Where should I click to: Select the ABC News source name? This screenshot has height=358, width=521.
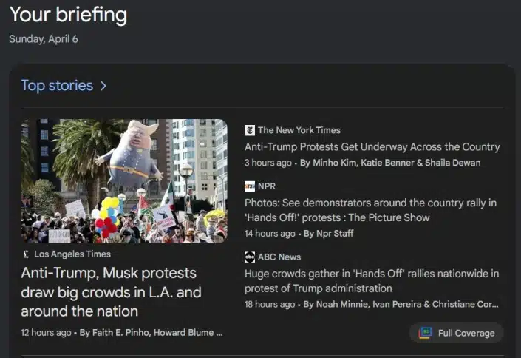pyautogui.click(x=279, y=257)
